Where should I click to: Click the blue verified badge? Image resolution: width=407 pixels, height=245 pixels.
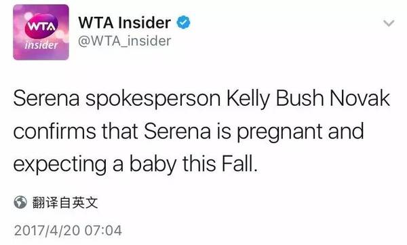click(184, 22)
